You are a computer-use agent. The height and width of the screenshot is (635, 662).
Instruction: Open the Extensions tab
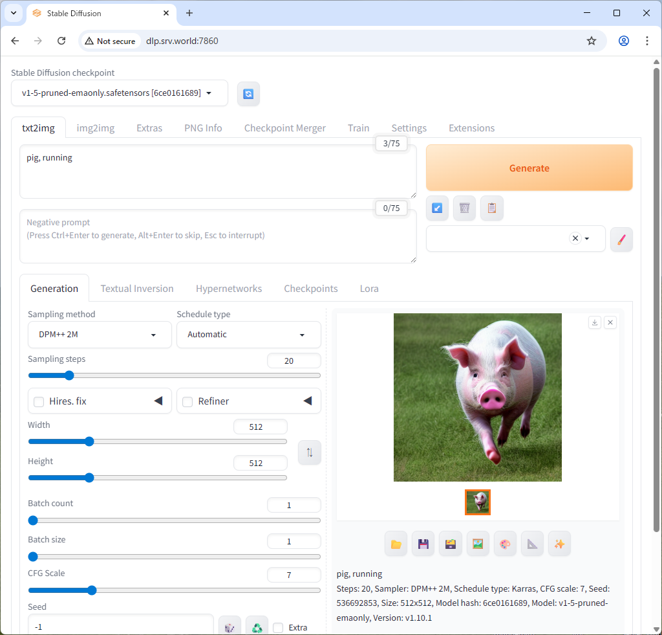pyautogui.click(x=471, y=128)
